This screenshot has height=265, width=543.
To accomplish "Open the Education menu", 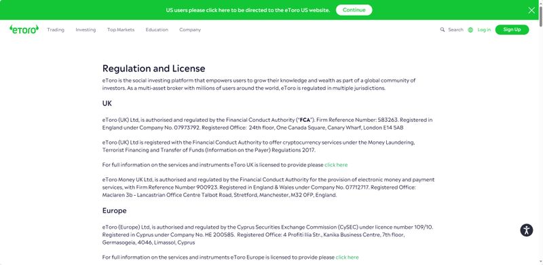I will tap(157, 30).
